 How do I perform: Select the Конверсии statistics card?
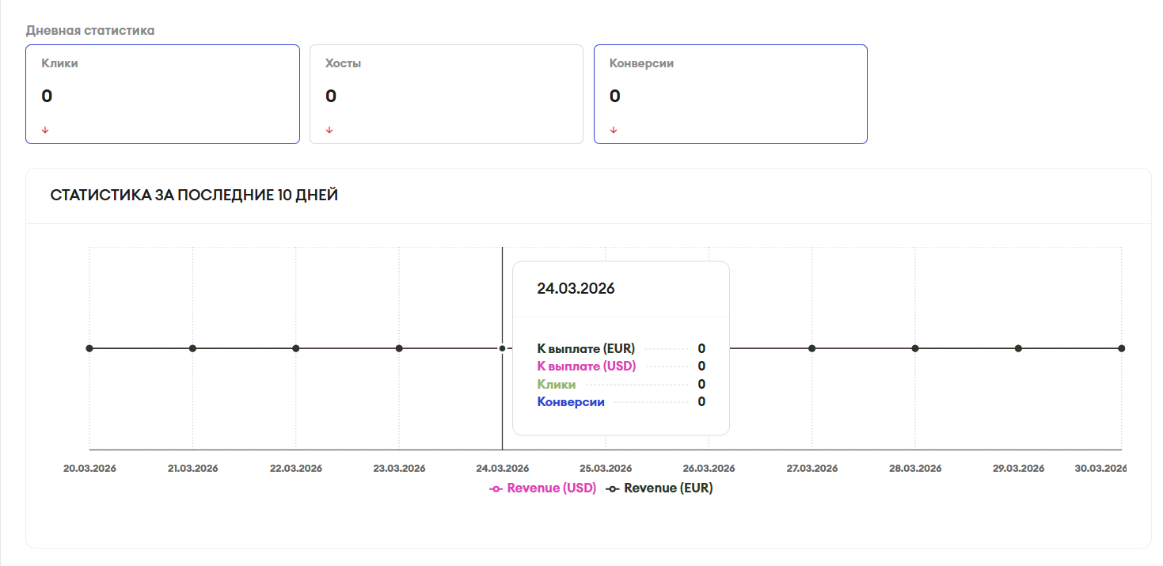[730, 94]
